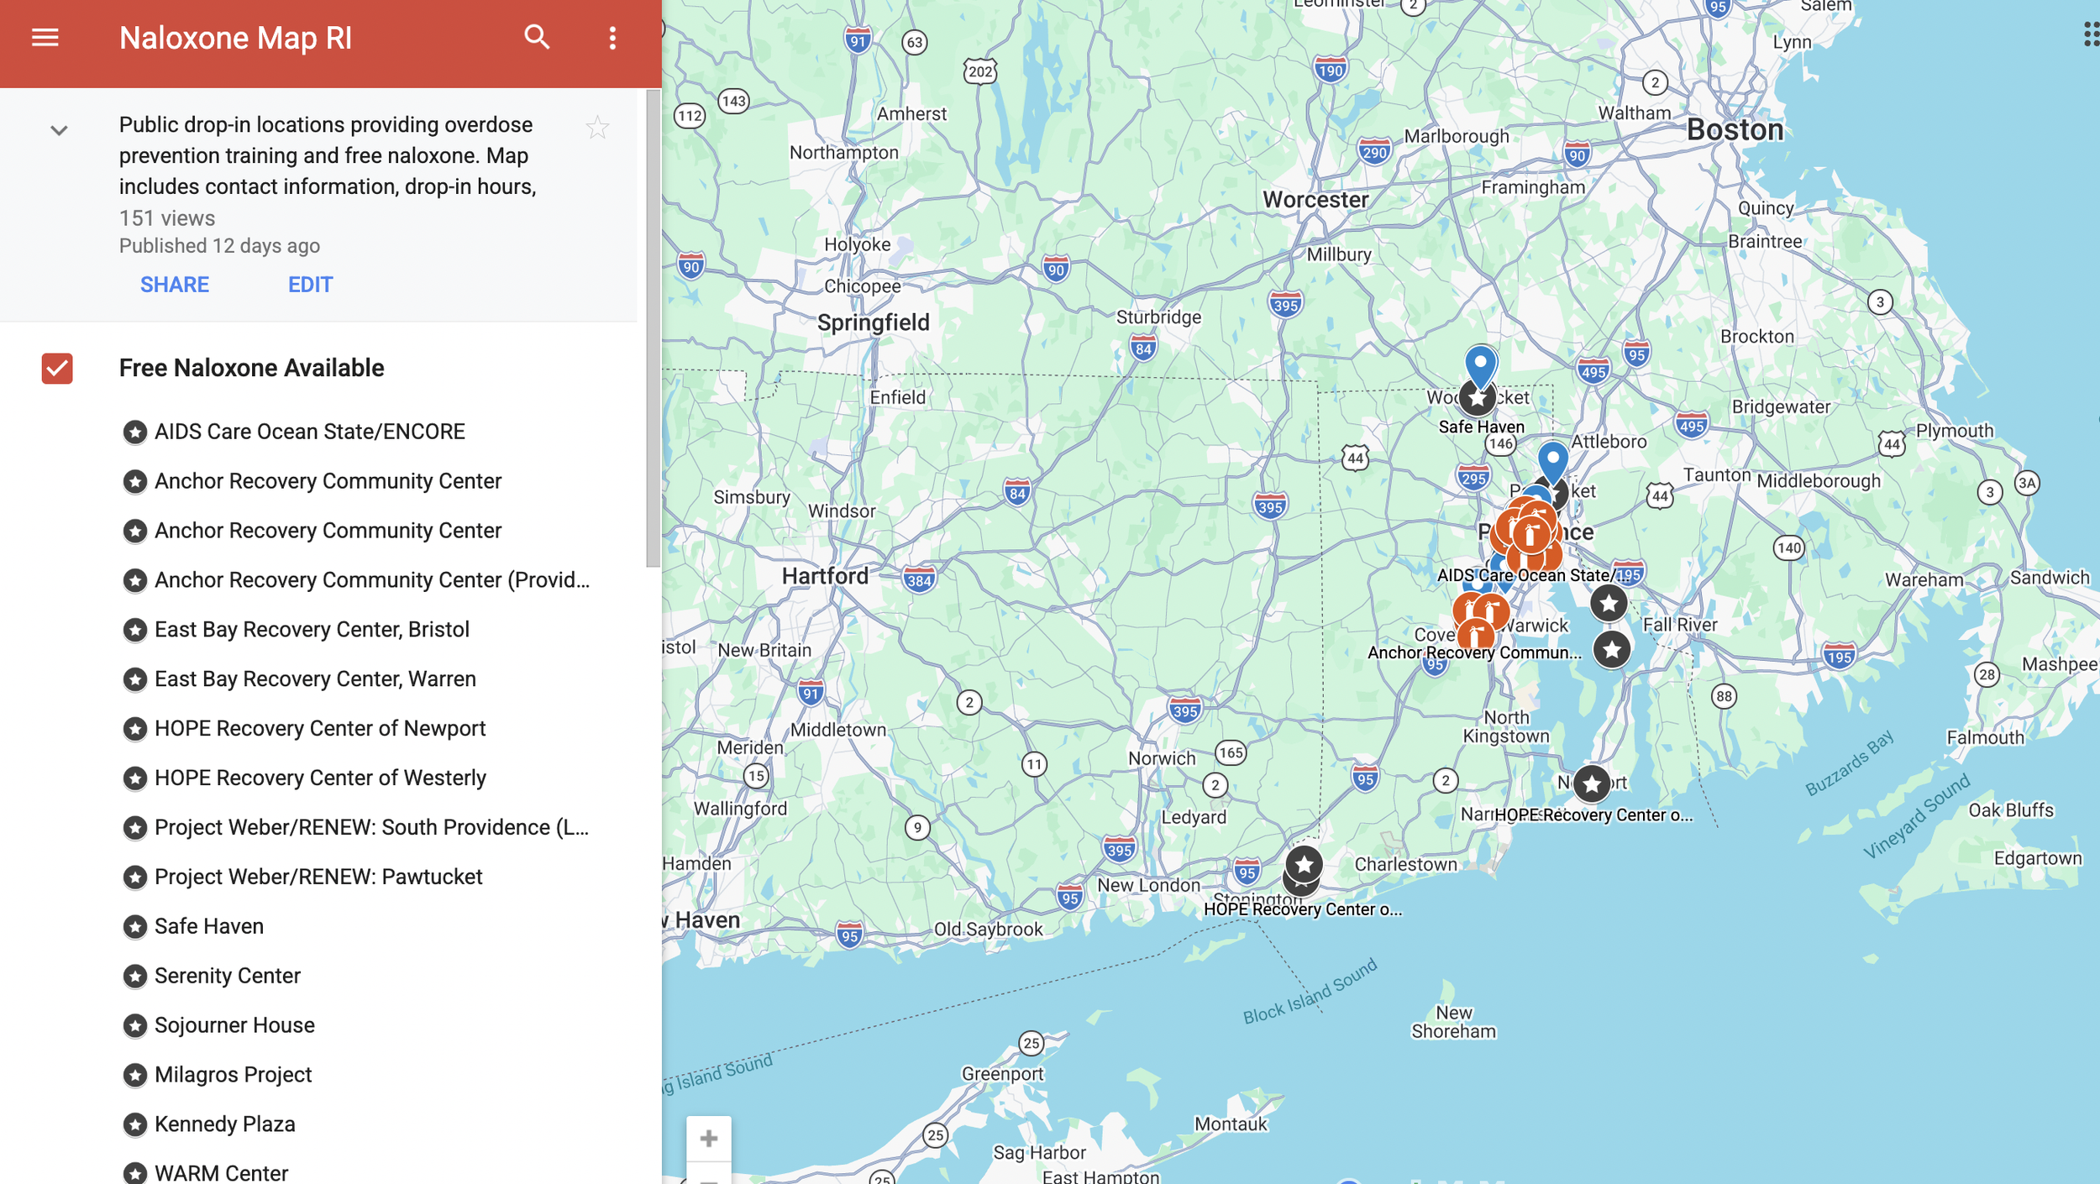
Task: Select Sojourner House in the list
Action: click(234, 1026)
